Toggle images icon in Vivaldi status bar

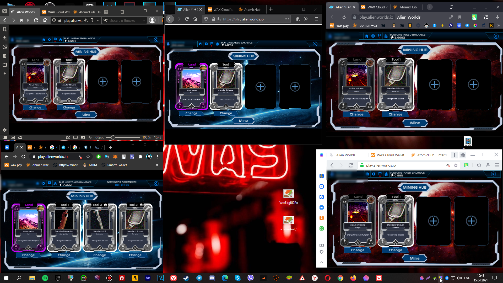(x=83, y=137)
